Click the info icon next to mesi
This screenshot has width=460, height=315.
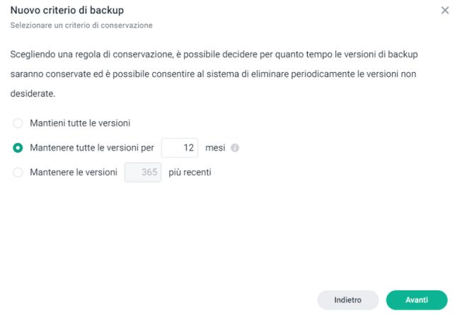(x=235, y=148)
